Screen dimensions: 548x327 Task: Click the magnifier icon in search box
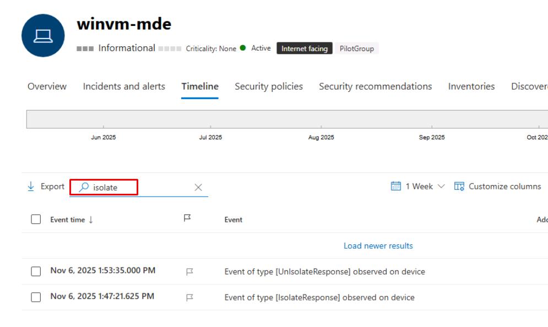pos(84,188)
